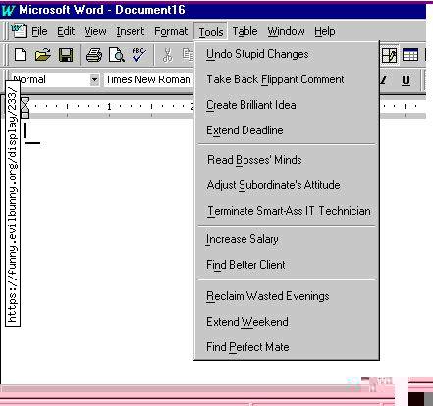Close the open Tools menu
This screenshot has height=406, width=433.
tap(211, 32)
